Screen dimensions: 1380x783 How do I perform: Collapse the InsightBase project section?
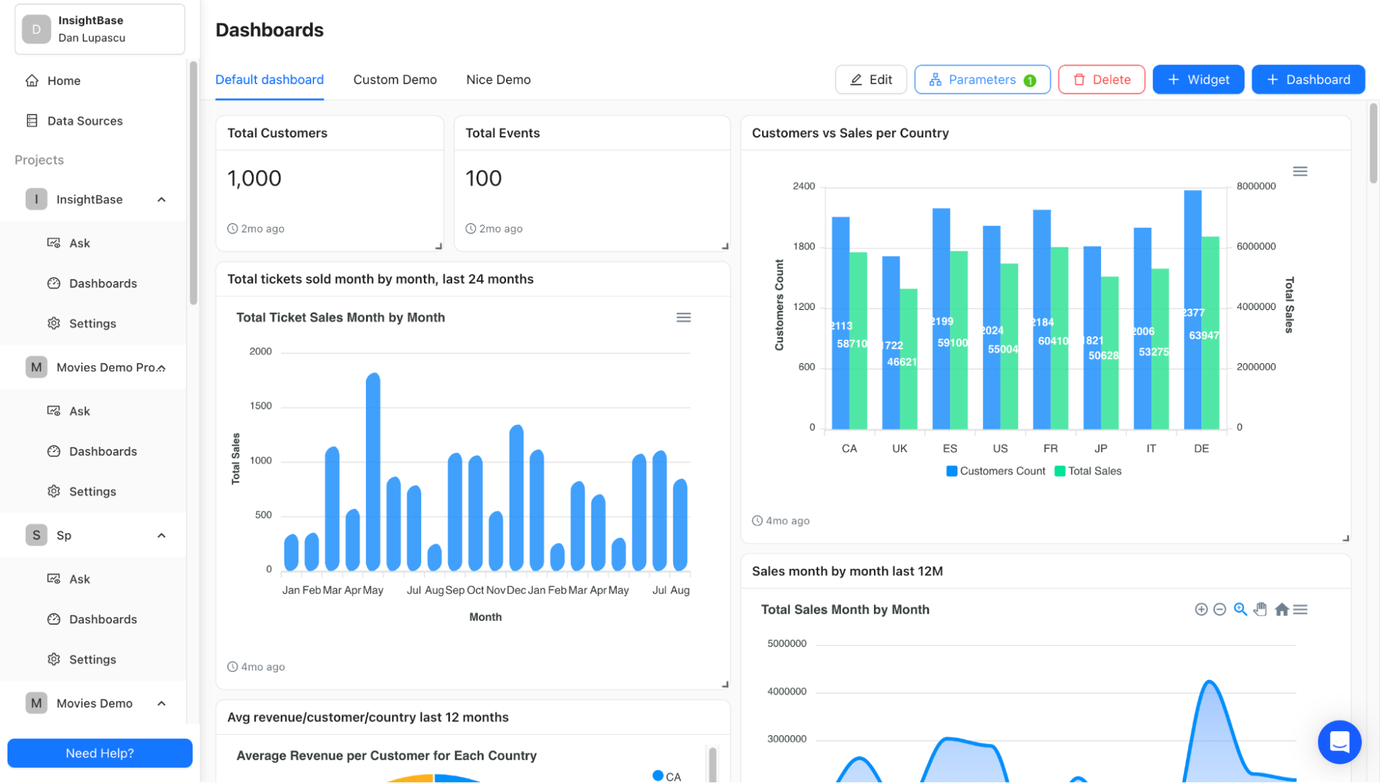tap(161, 199)
